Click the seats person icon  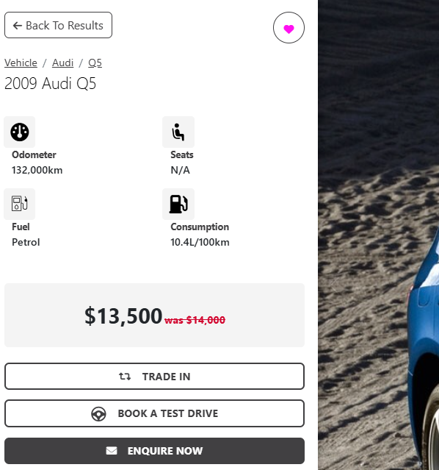pyautogui.click(x=178, y=132)
